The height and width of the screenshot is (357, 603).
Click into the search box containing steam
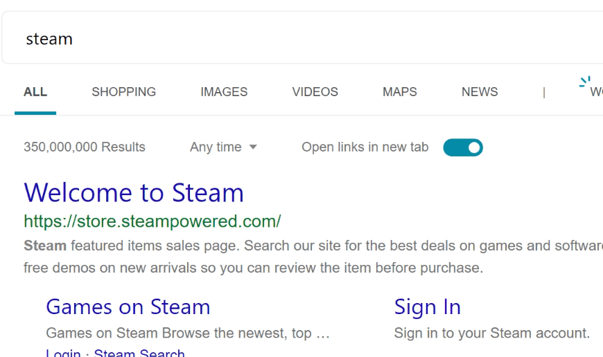click(x=302, y=38)
